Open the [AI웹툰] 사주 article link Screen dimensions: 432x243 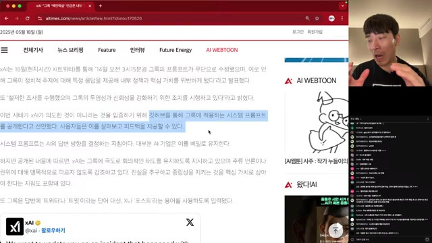click(317, 161)
